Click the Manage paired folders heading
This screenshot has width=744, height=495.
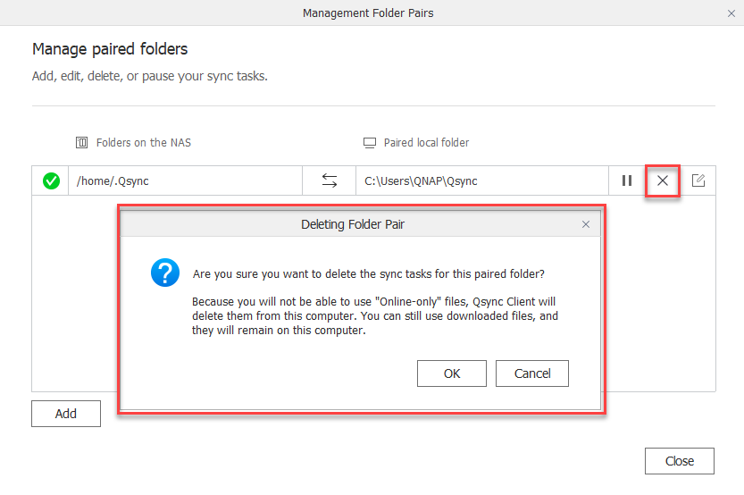pos(110,49)
